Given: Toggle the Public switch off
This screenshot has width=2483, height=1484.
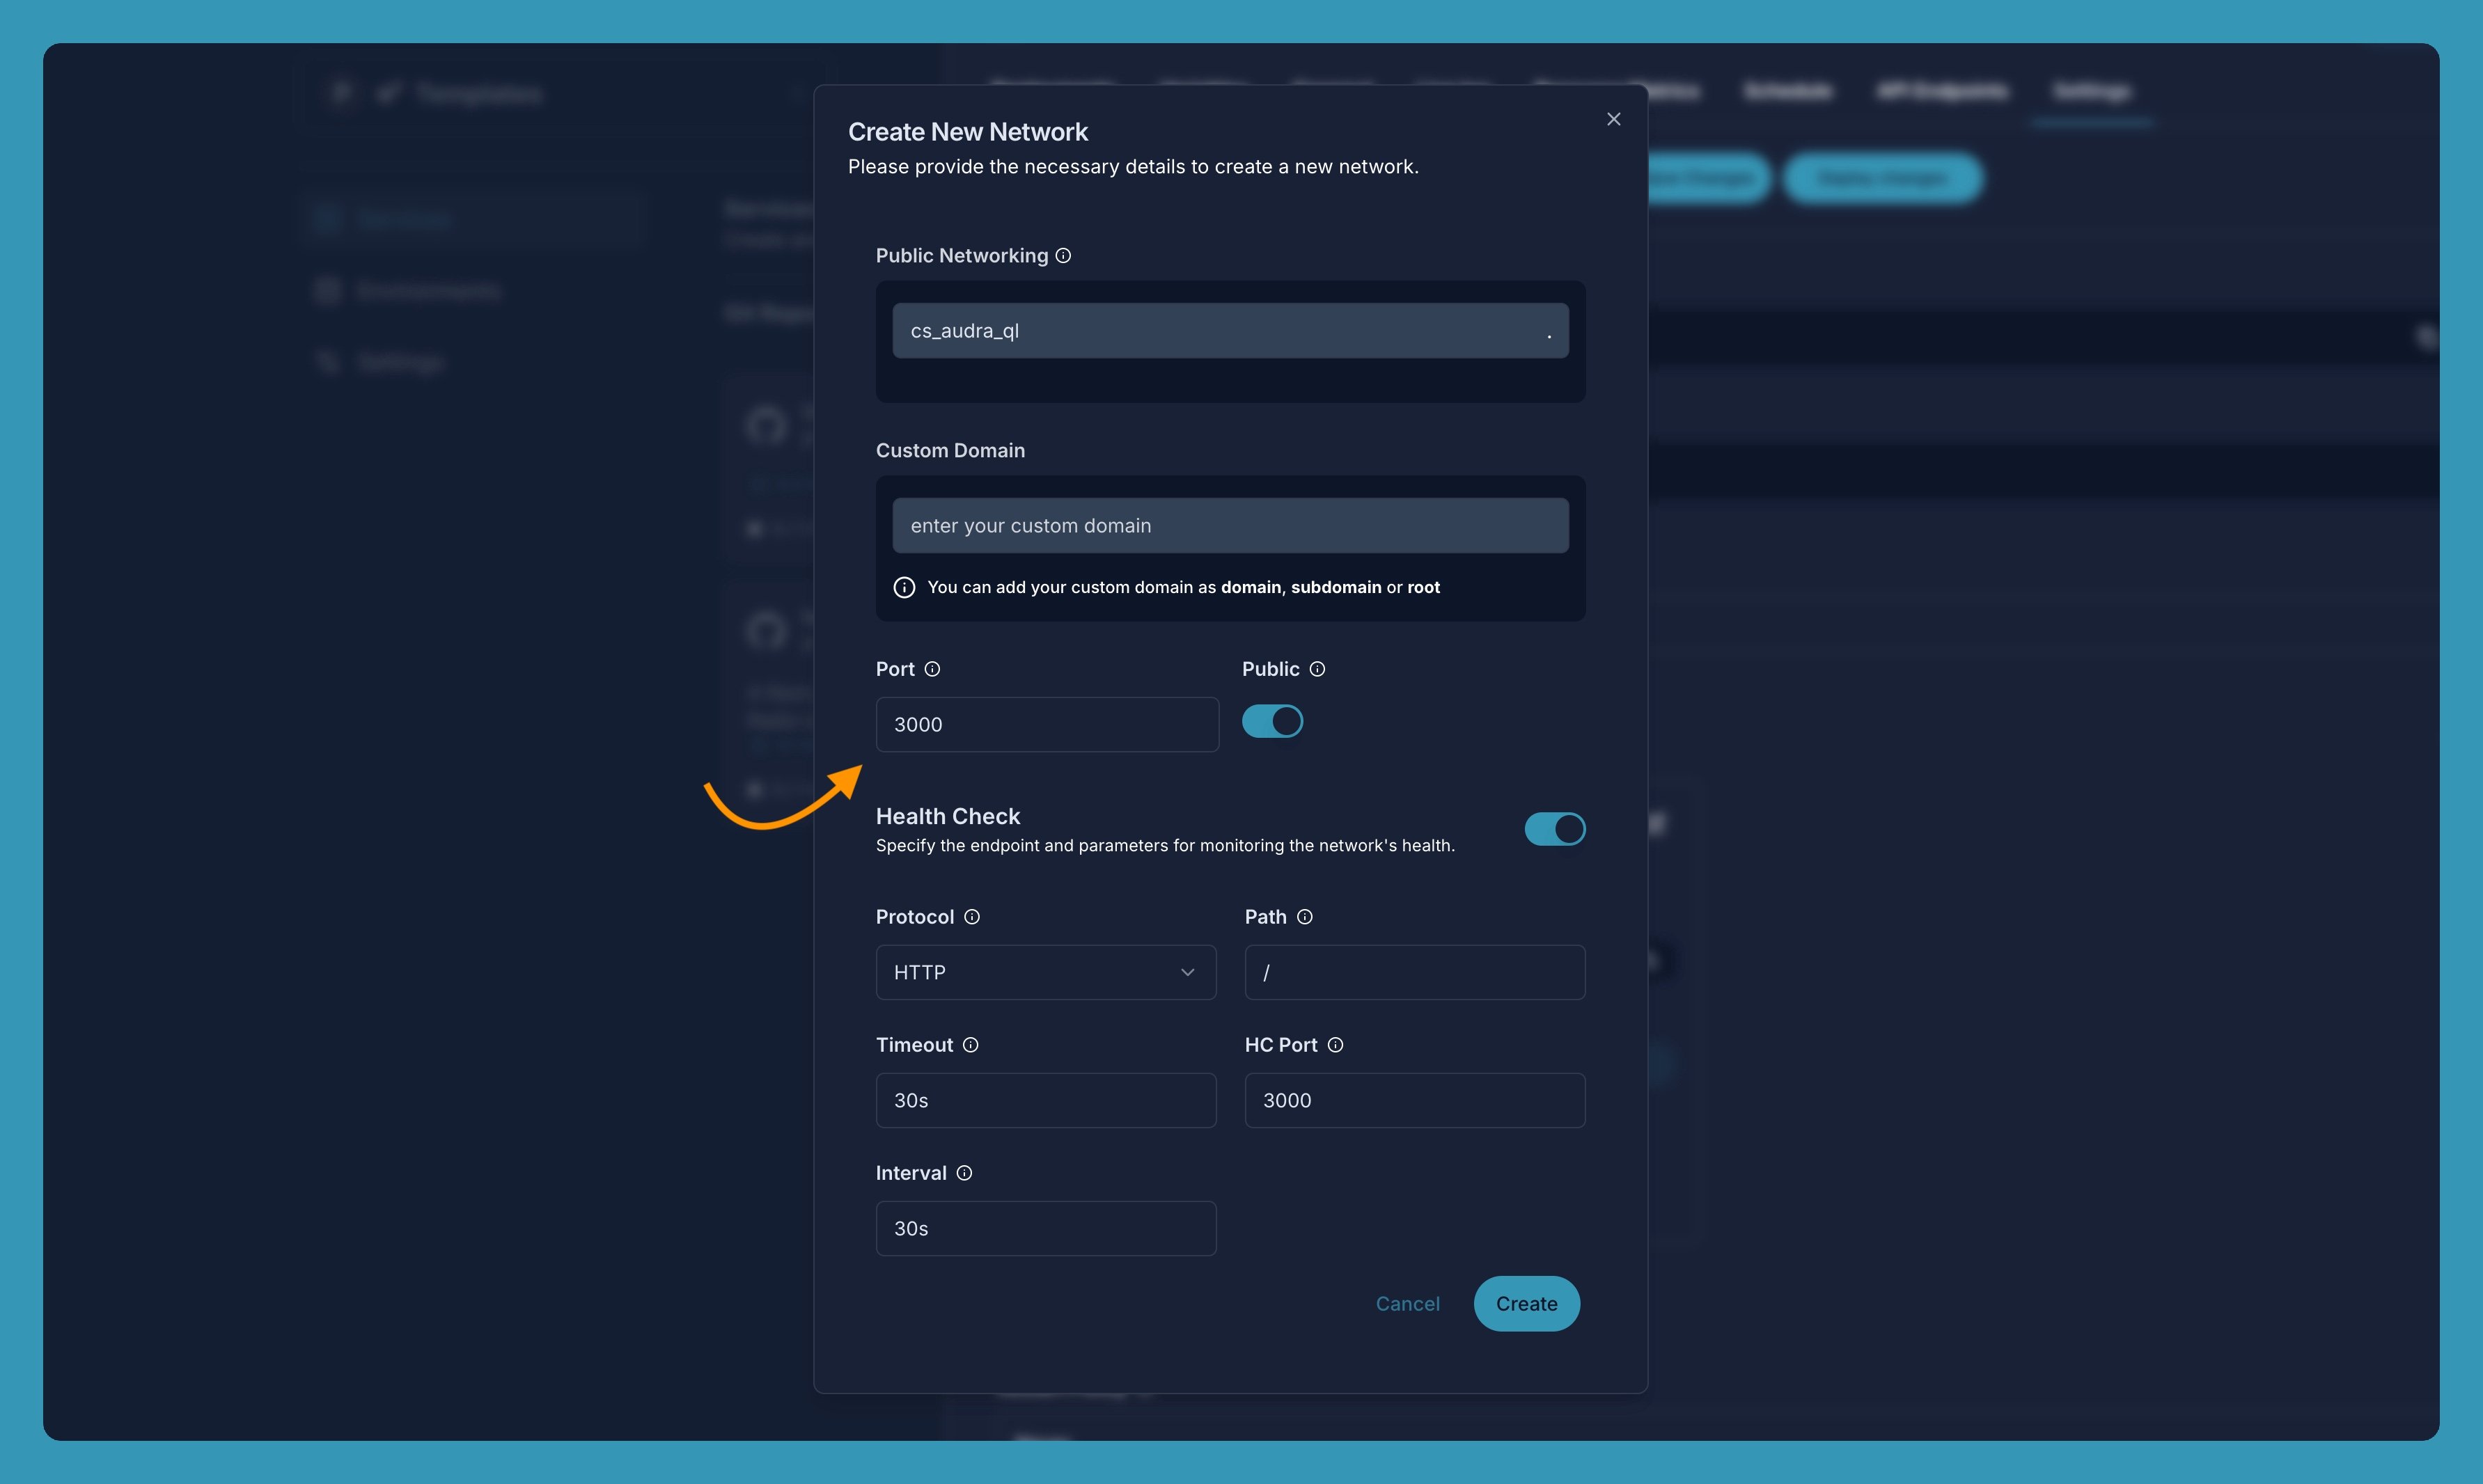Looking at the screenshot, I should click(1273, 721).
